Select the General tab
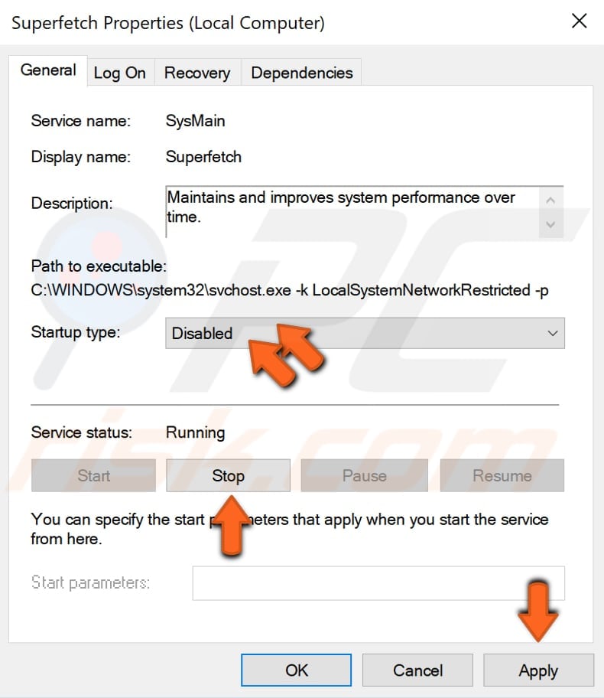604x698 pixels. tap(48, 70)
